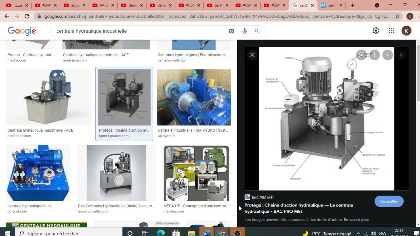
Task: Open the preview title Protégé : Chaîne d'action hydraulique
Action: tap(299, 208)
